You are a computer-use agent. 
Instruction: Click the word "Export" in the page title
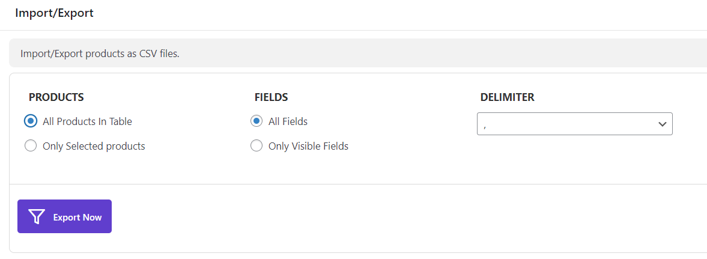[76, 13]
